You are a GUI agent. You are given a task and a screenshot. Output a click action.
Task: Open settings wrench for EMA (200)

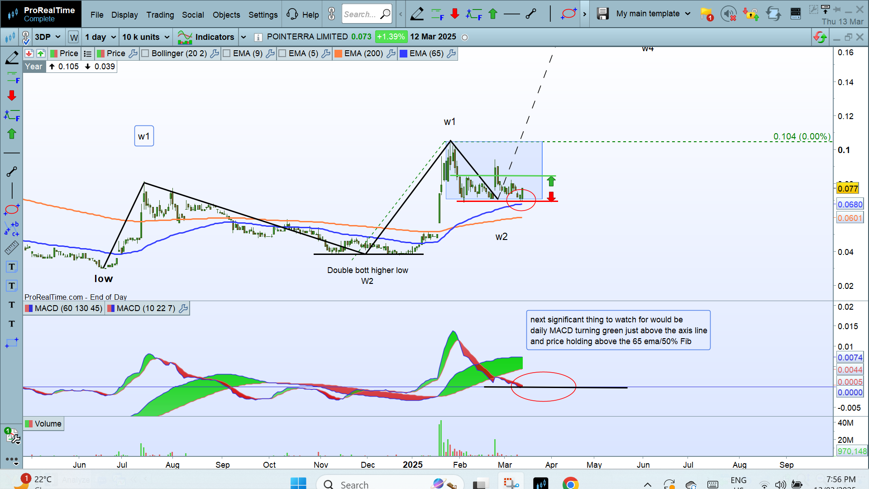tap(391, 53)
